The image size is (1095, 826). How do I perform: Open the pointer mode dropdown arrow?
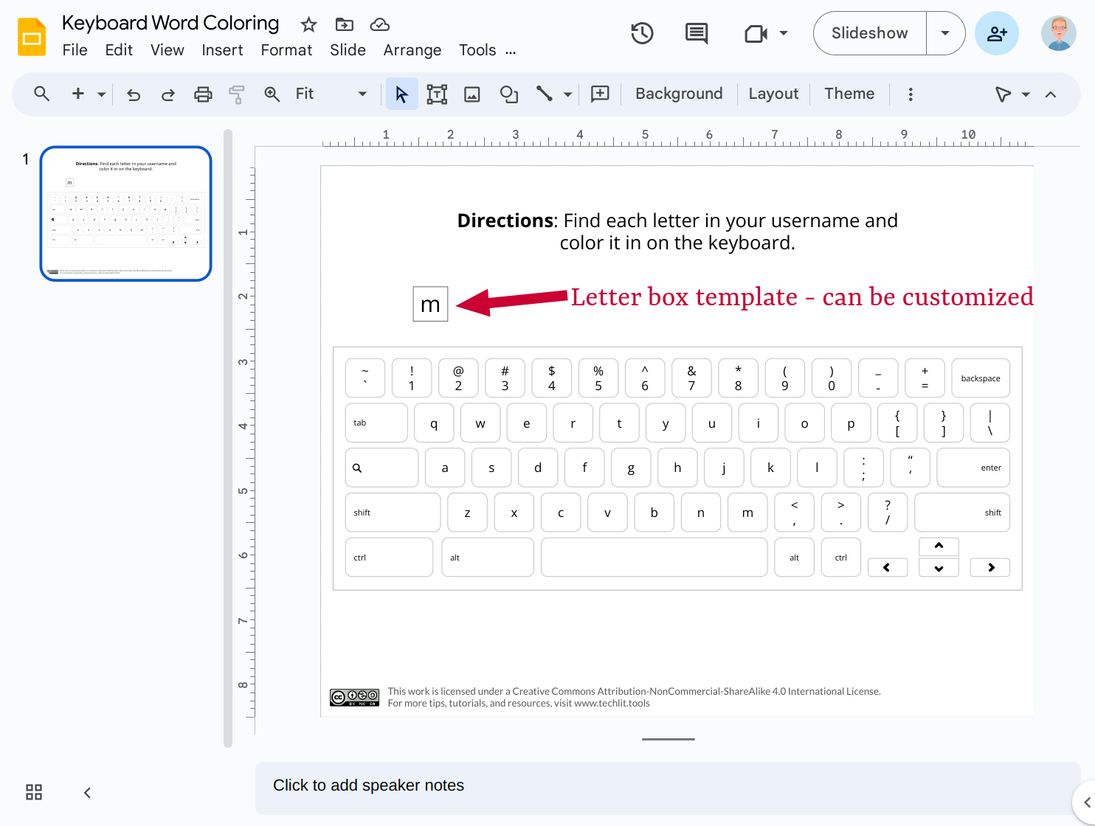click(x=1026, y=94)
